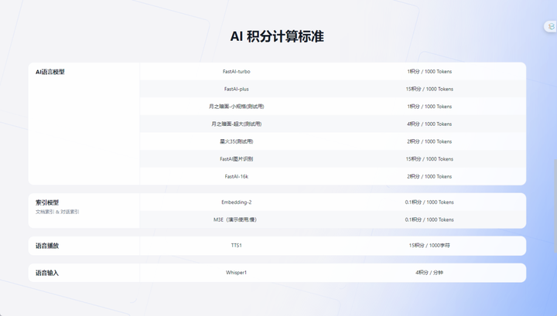
Task: Click the "月之暗面-超大(测试用)" model name
Action: click(x=236, y=124)
